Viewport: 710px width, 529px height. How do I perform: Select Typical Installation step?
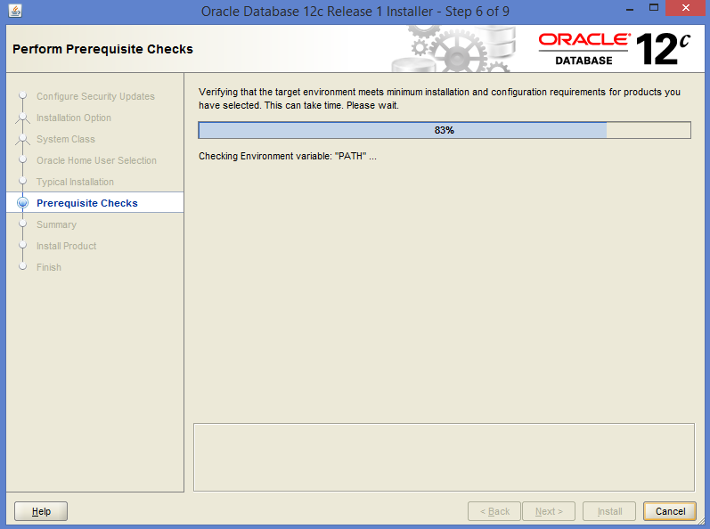pos(75,182)
